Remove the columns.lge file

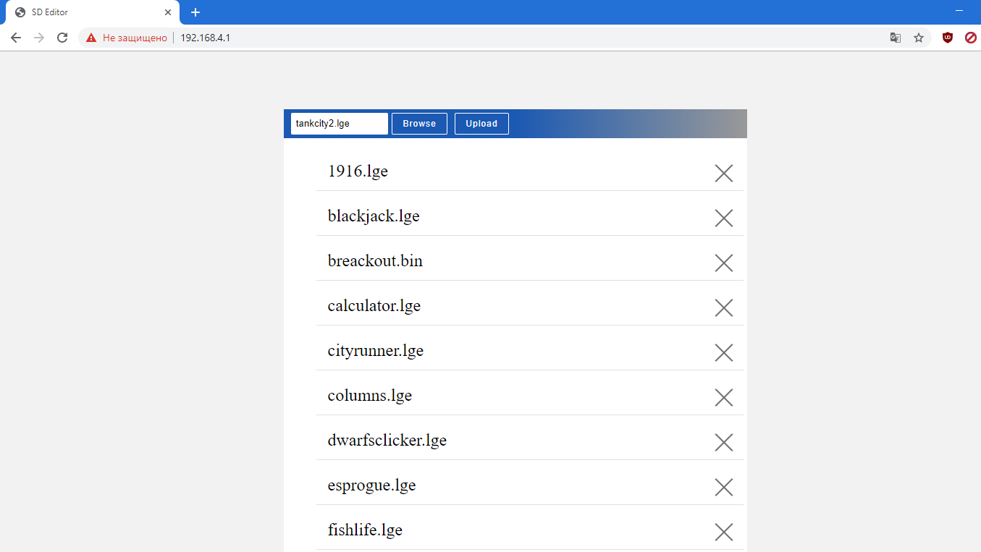(x=724, y=397)
